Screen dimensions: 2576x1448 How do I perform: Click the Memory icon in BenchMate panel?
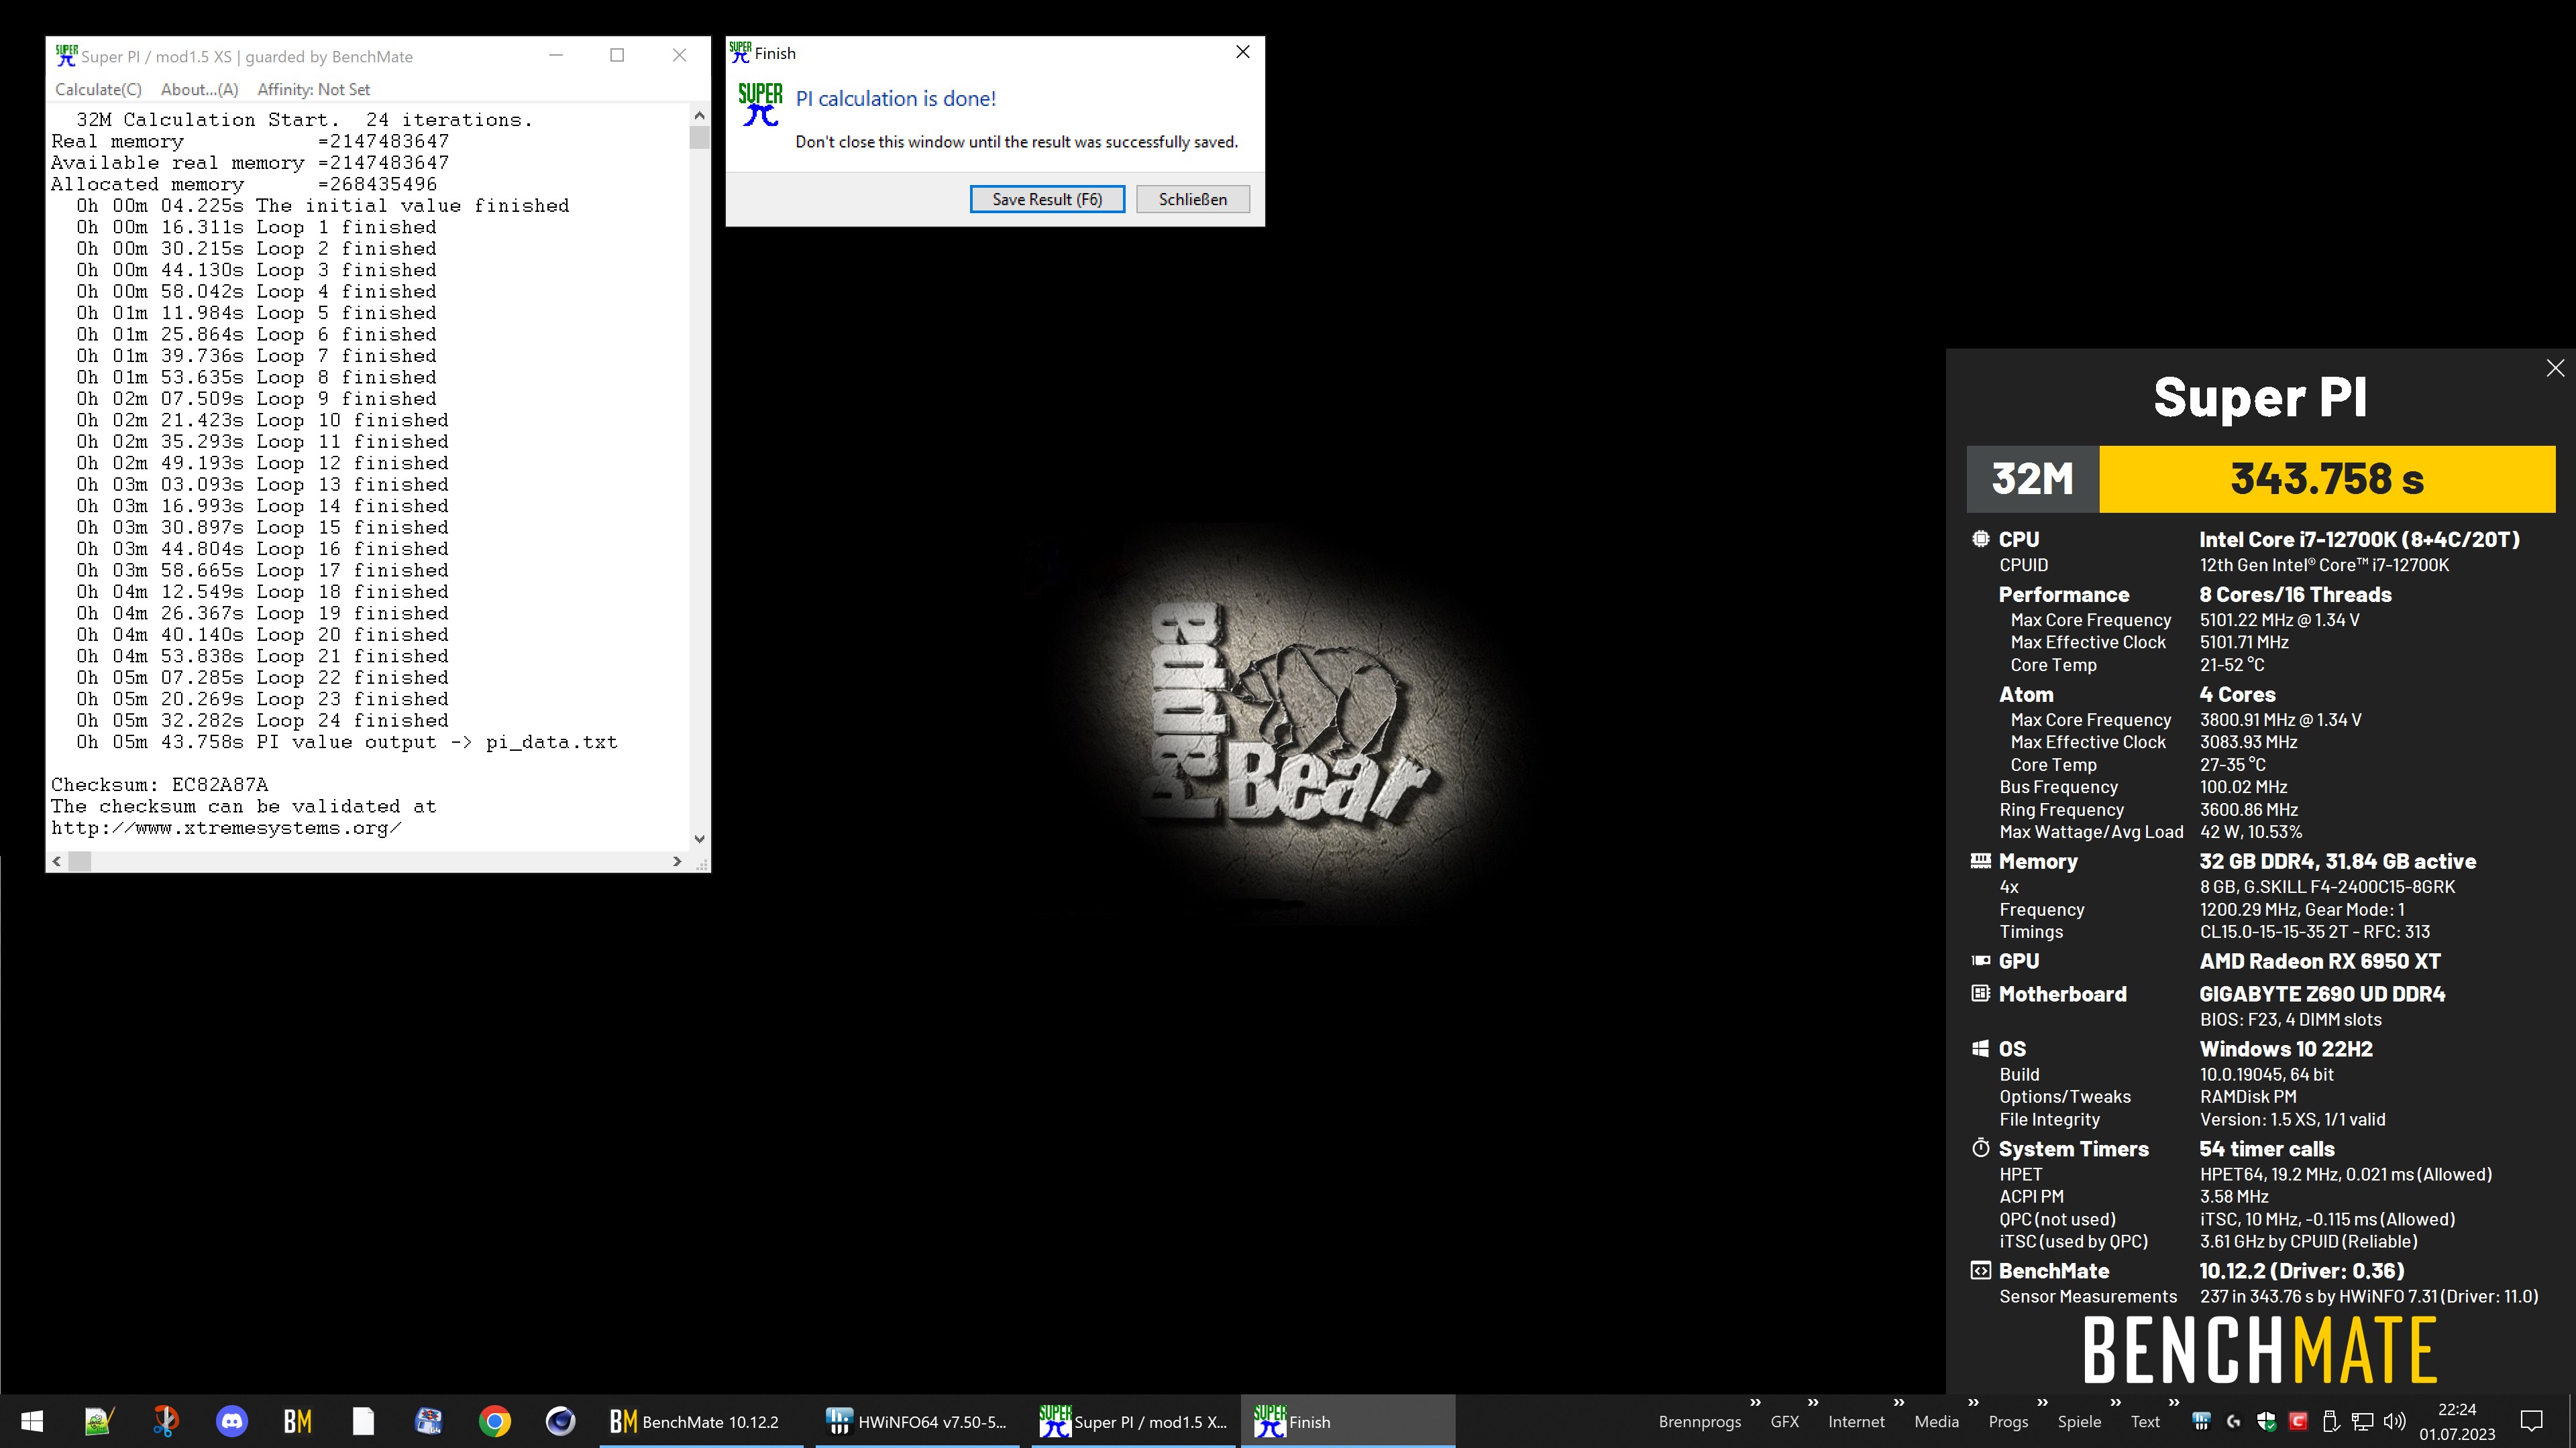pos(1980,860)
